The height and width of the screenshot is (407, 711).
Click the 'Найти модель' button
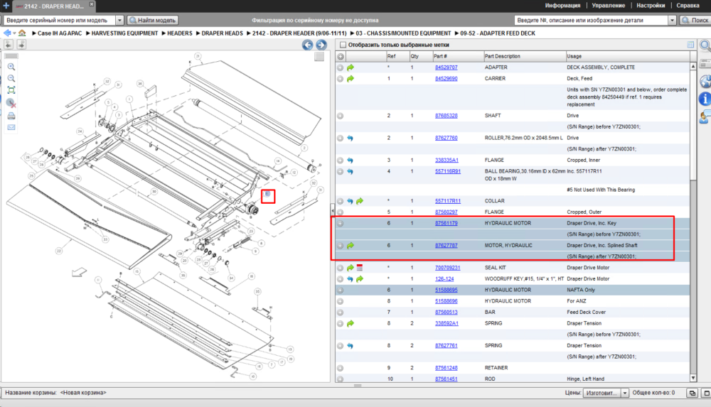[x=152, y=21]
